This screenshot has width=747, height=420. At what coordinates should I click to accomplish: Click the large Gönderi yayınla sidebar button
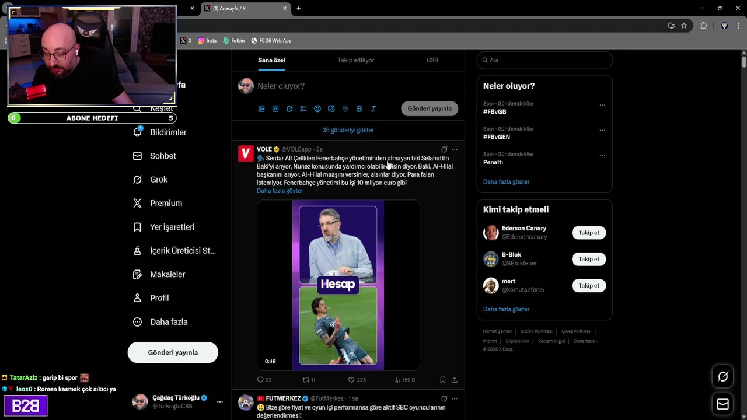tap(173, 352)
